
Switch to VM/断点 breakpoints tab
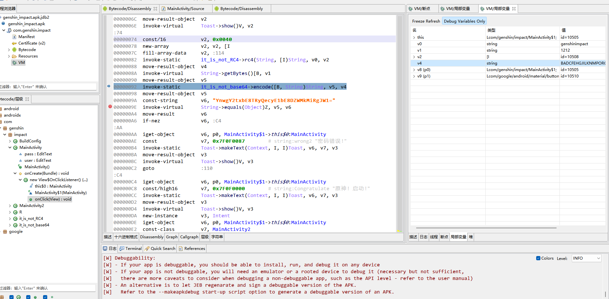[x=422, y=9]
